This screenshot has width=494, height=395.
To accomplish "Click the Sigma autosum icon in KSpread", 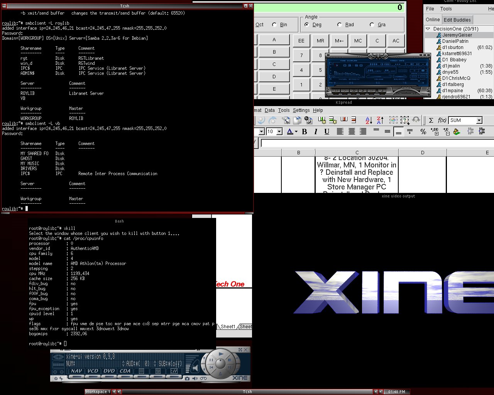I will pos(431,120).
